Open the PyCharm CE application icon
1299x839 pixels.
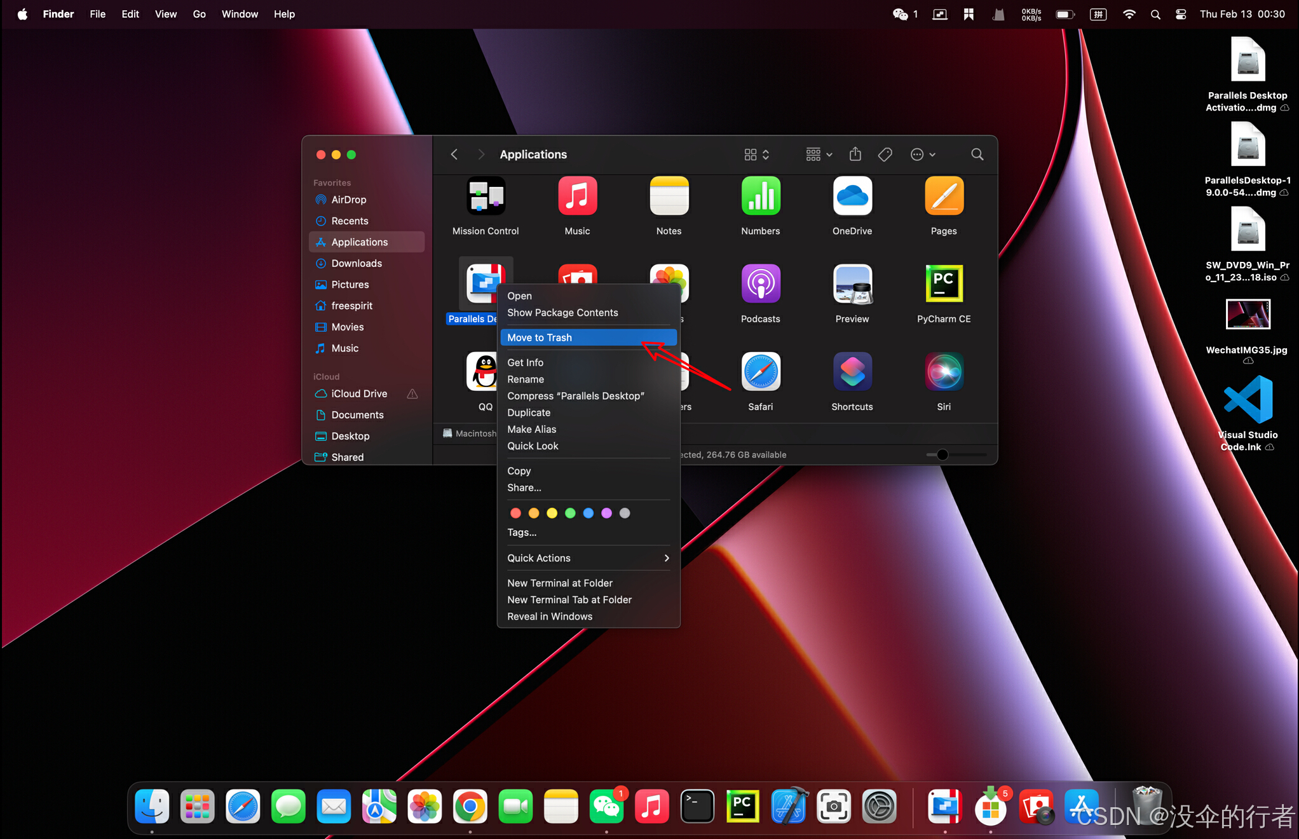tap(943, 284)
